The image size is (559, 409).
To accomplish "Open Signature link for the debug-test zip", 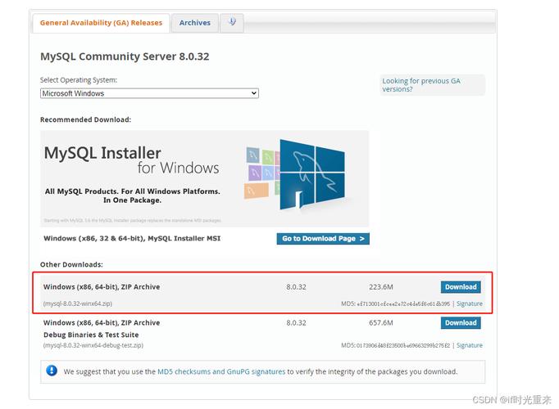I will point(470,345).
